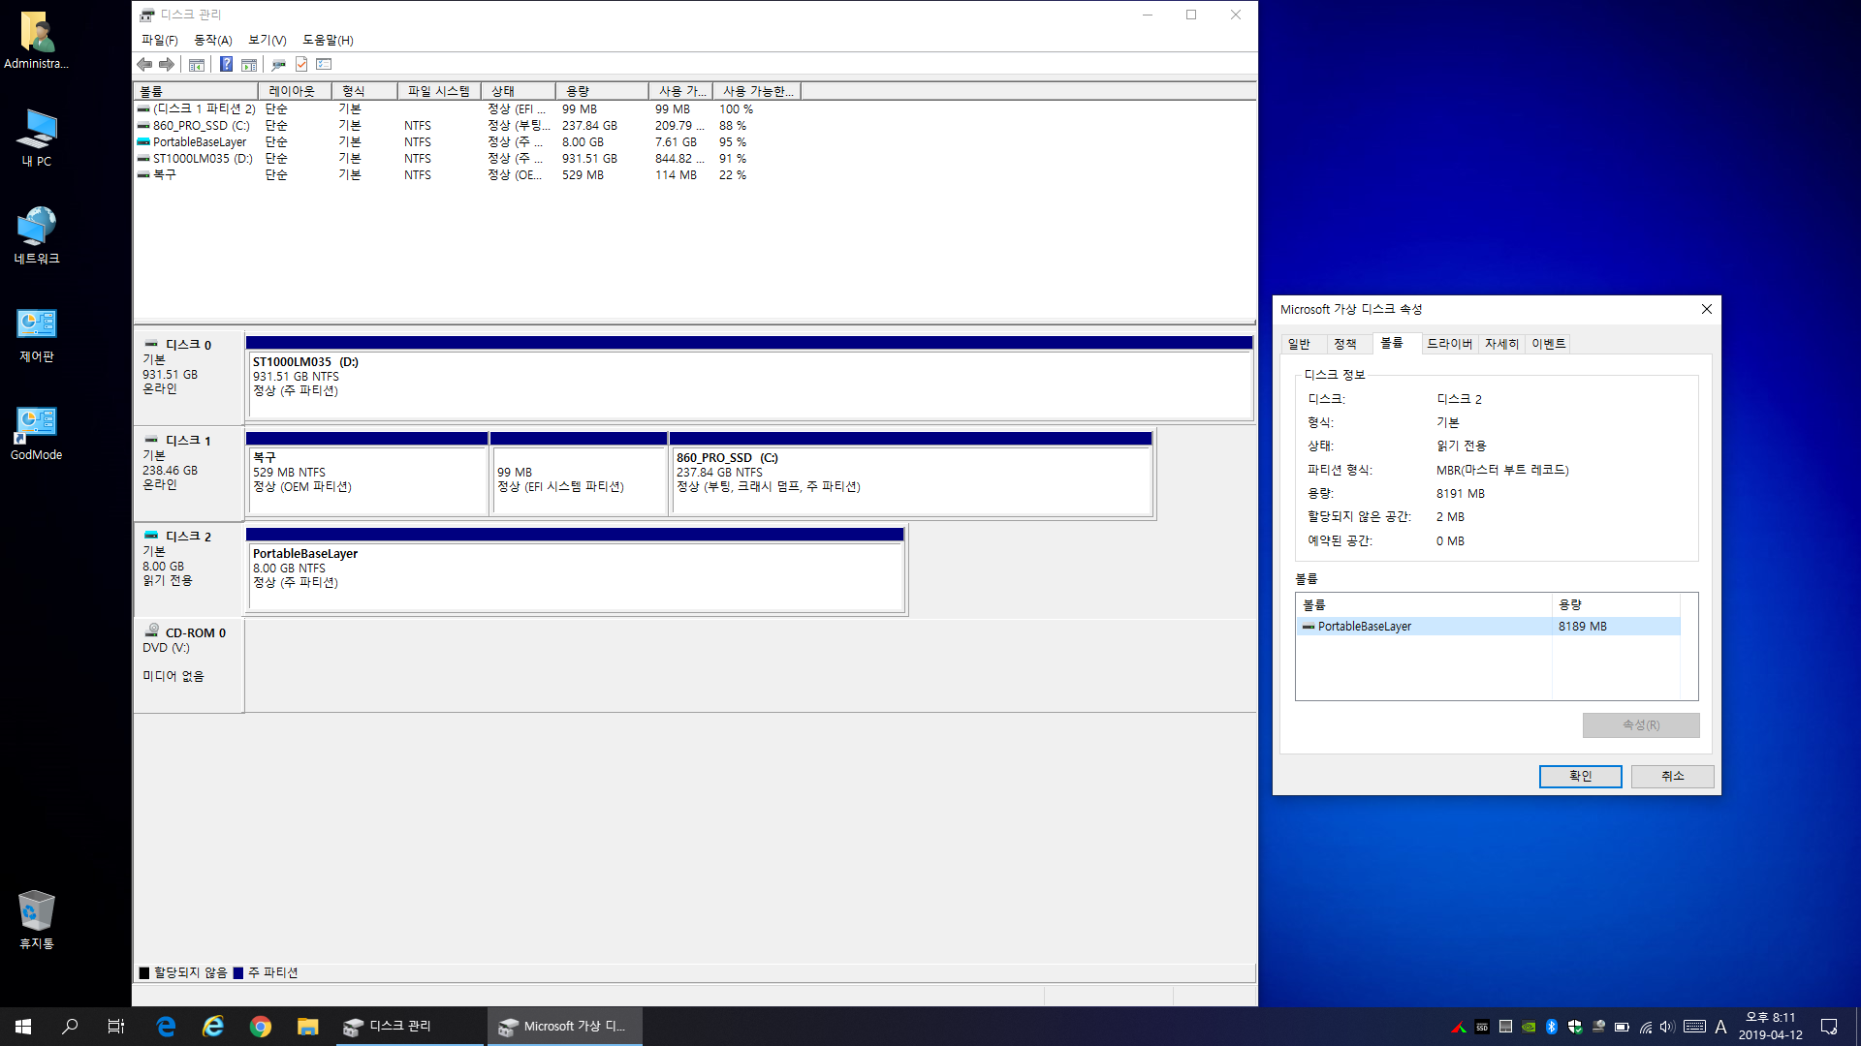Switch to the 자세히 tab

click(1502, 344)
